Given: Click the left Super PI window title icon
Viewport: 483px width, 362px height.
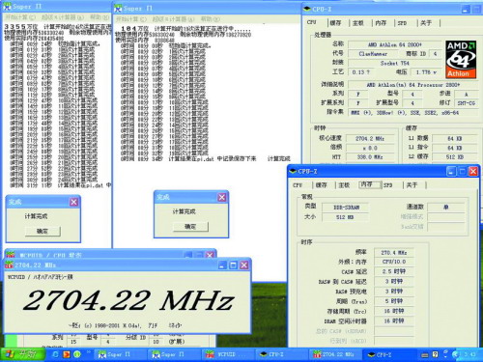Looking at the screenshot, I should point(7,7).
